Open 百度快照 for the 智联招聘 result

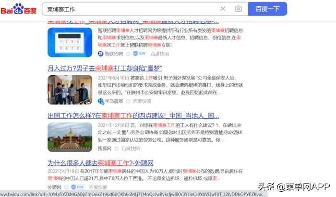click(160, 54)
